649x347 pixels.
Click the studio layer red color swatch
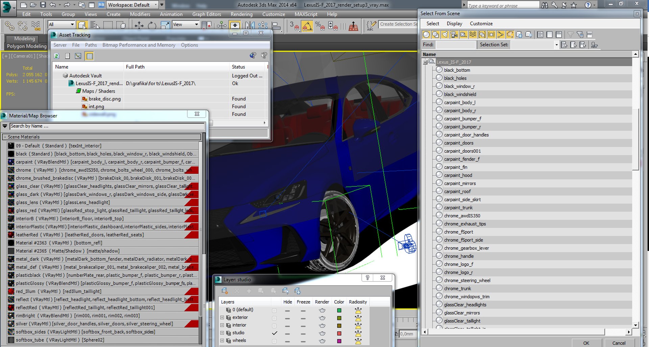tap(339, 333)
